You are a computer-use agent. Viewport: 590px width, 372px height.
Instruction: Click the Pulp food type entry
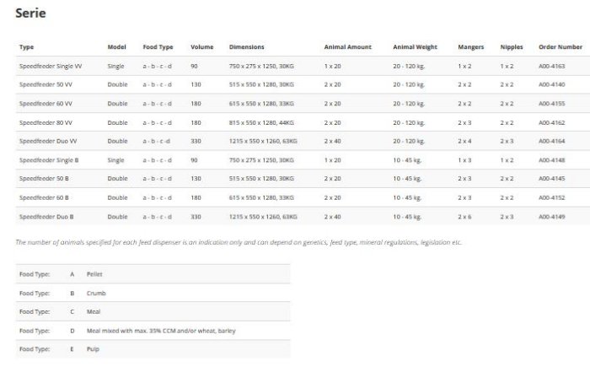[94, 348]
